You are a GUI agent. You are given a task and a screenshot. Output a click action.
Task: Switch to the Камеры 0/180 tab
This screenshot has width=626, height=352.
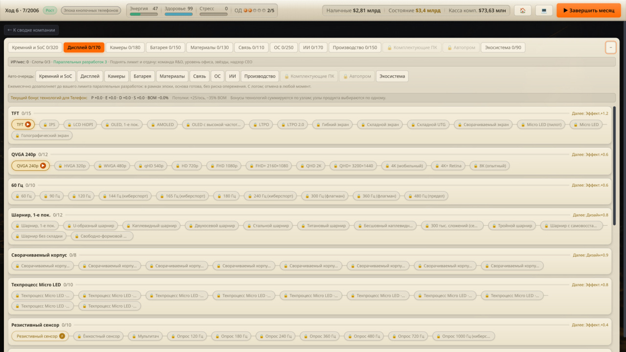tap(125, 47)
